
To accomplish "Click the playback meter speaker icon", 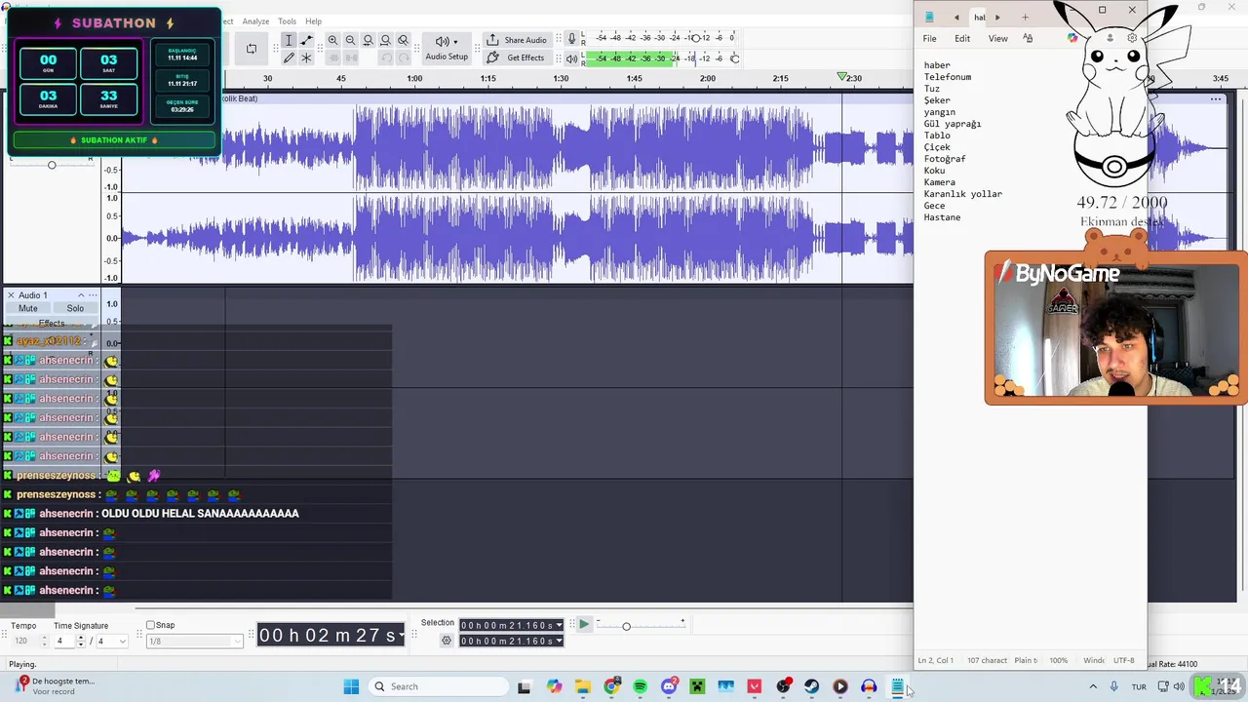I will tap(572, 58).
